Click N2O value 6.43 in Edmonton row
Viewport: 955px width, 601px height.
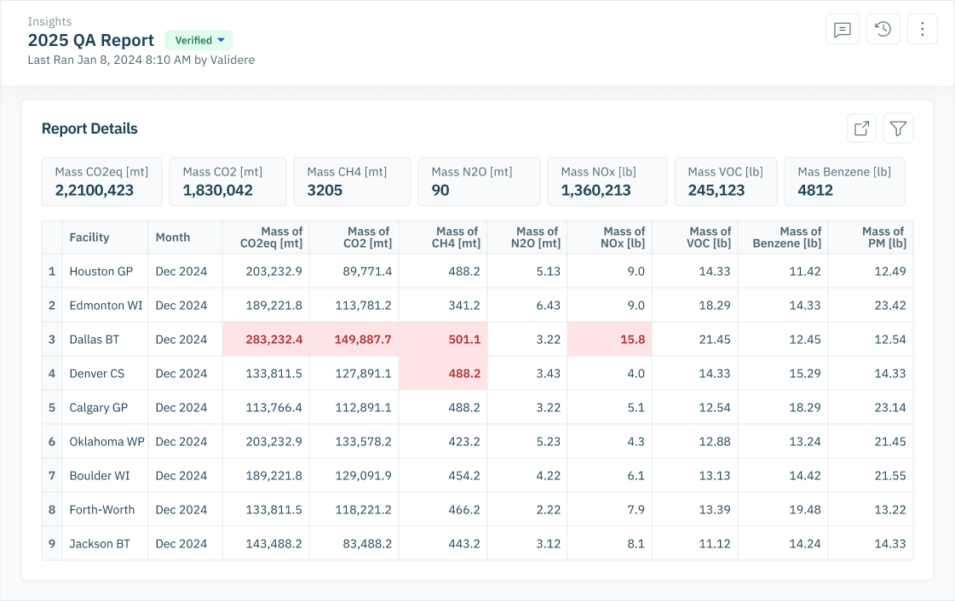click(548, 306)
